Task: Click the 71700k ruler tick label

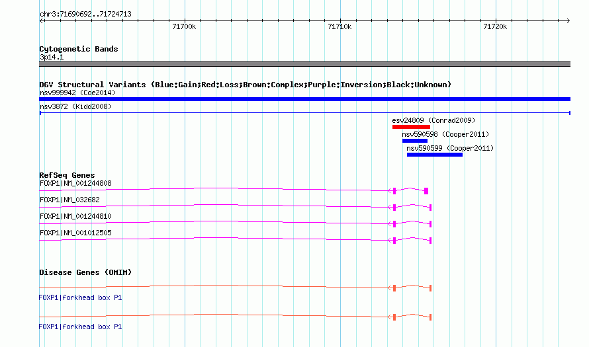Action: coord(184,26)
